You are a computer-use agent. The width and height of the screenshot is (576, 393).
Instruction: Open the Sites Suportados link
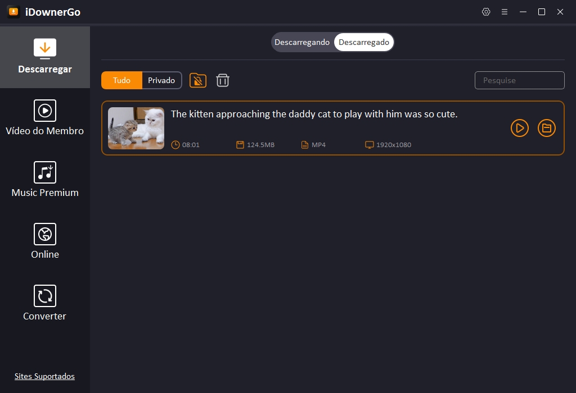click(x=44, y=376)
